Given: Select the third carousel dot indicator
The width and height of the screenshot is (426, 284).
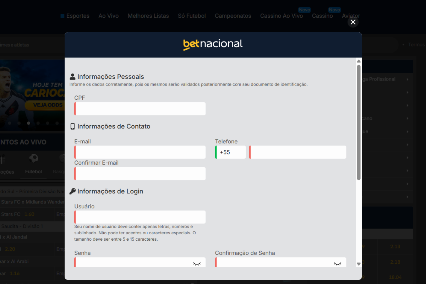Looking at the screenshot, I should [x=28, y=123].
